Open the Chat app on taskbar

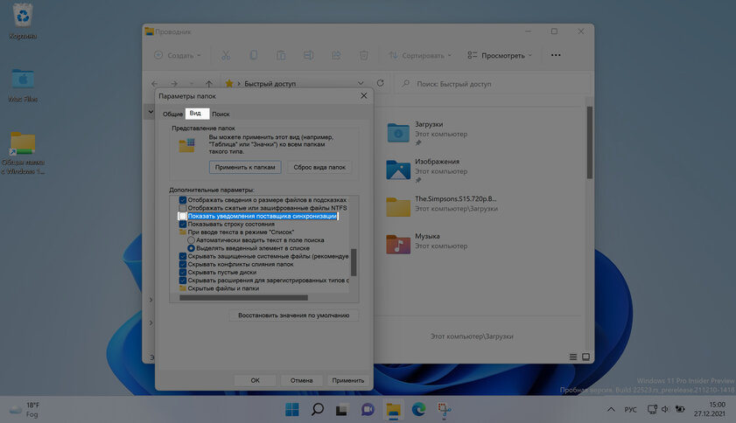tap(368, 409)
